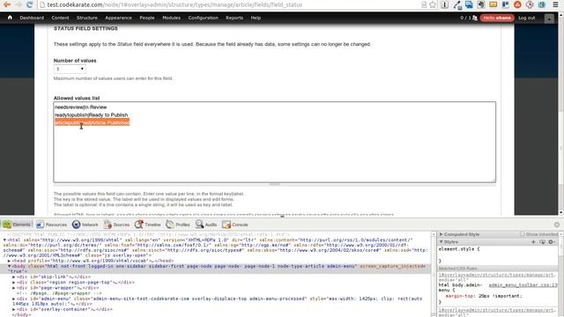Click the browser forward arrow
This screenshot has height=317, width=564.
(19, 4)
